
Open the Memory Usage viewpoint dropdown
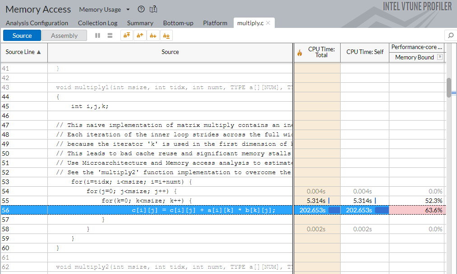[104, 9]
